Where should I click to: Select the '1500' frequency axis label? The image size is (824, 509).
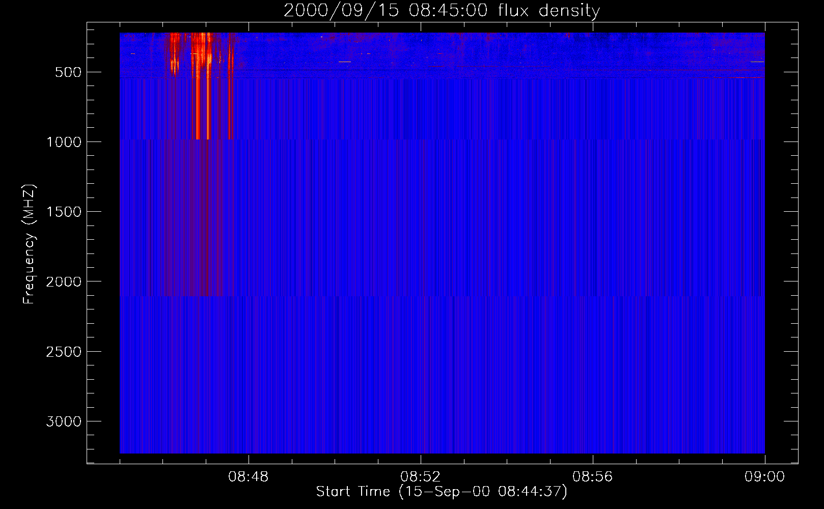click(64, 212)
